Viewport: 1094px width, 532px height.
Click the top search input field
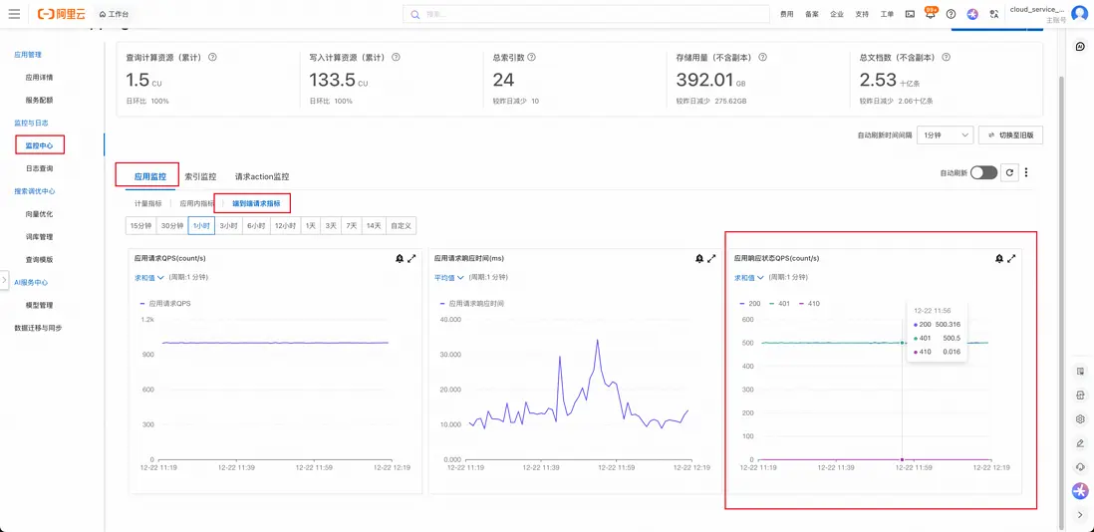click(588, 14)
